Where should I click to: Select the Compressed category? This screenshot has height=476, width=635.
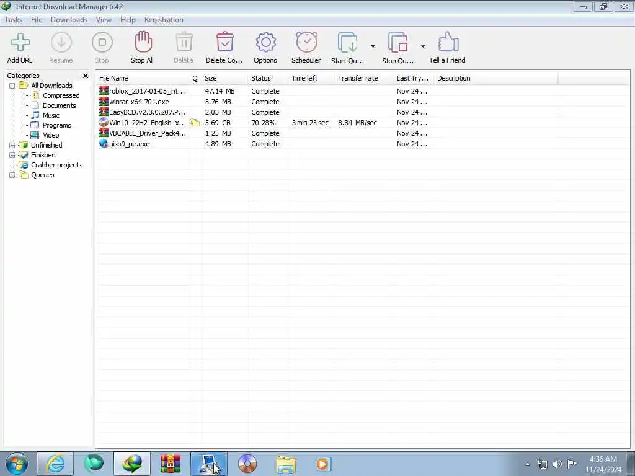click(61, 95)
